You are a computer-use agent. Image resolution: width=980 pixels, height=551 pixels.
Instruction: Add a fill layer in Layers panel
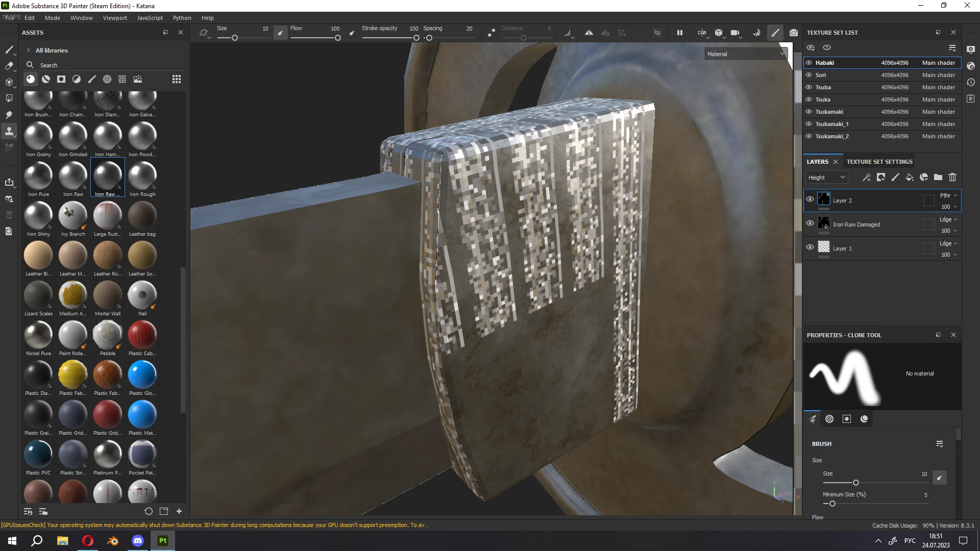[x=910, y=177]
